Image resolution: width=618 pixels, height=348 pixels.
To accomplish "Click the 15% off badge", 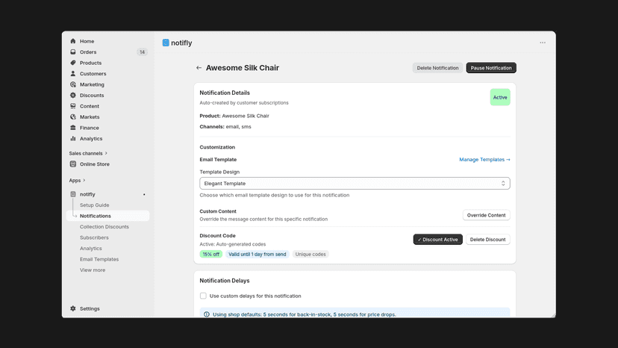I will (211, 255).
